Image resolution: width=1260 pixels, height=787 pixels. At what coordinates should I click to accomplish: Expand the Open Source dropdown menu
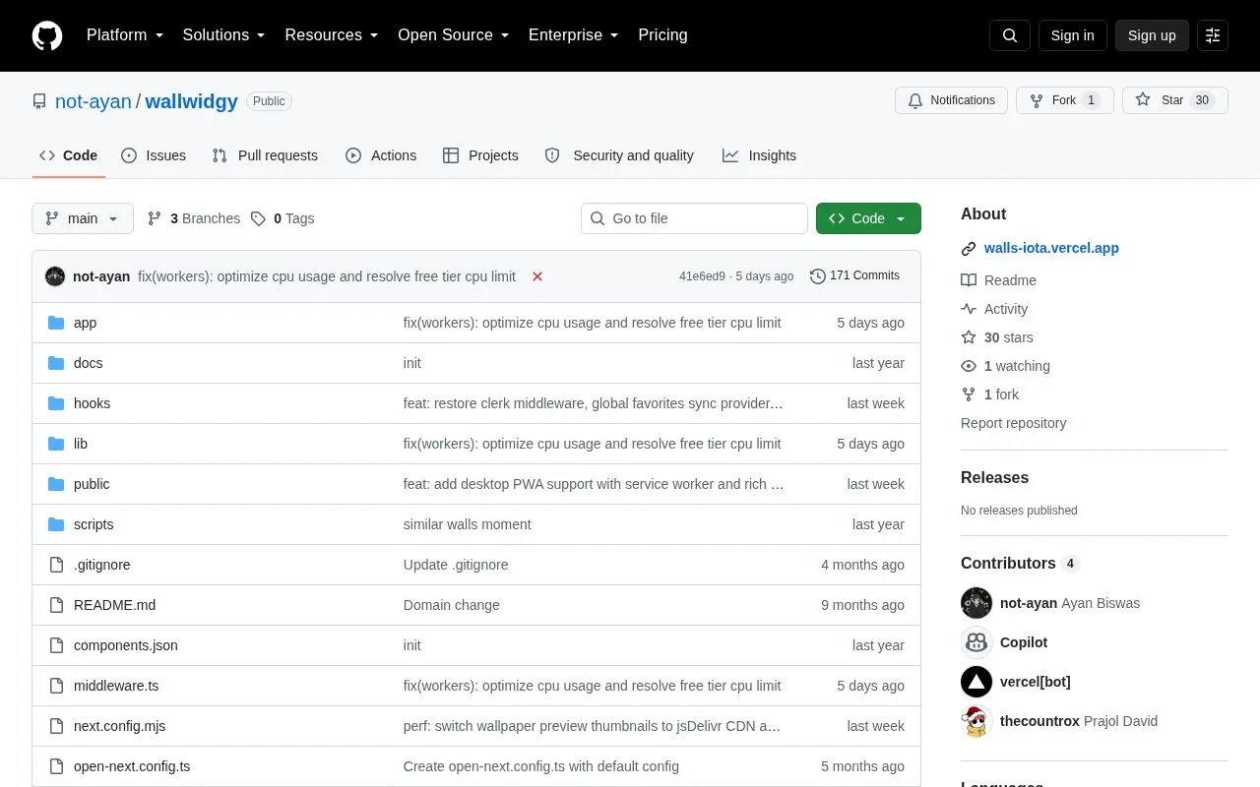(454, 35)
